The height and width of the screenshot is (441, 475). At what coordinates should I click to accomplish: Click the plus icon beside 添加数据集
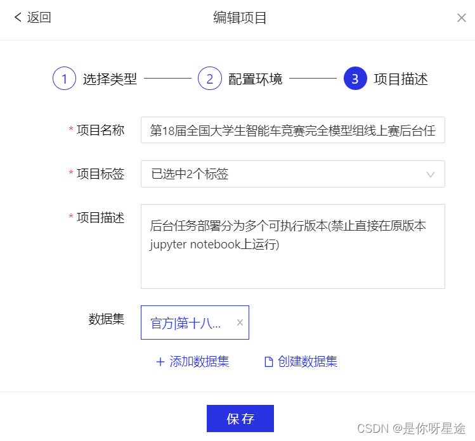(x=160, y=362)
